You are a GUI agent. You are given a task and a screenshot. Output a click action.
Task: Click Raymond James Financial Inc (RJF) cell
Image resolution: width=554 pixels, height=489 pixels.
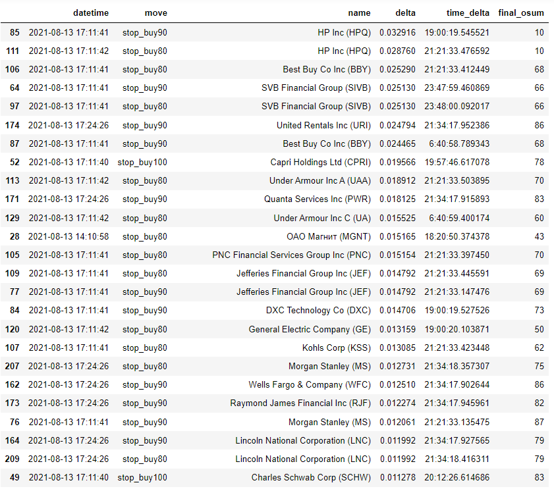click(x=300, y=403)
